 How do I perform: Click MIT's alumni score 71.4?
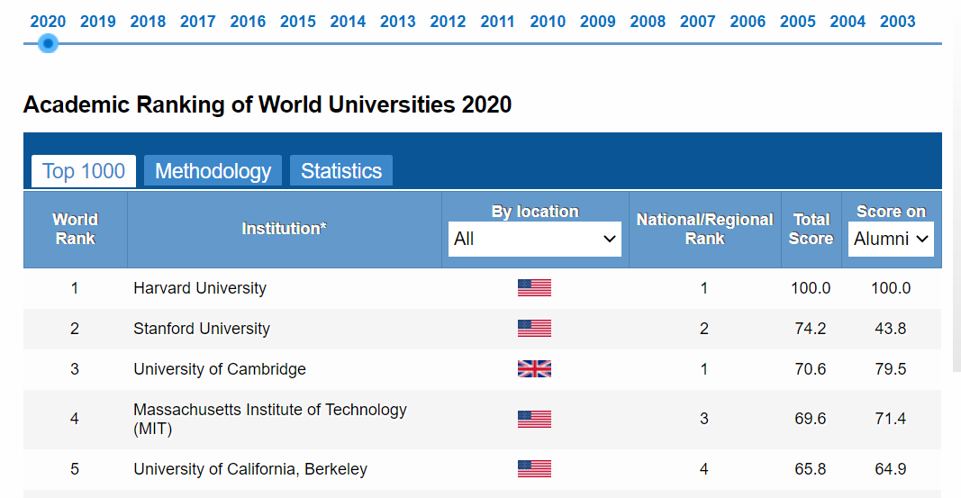coord(891,419)
